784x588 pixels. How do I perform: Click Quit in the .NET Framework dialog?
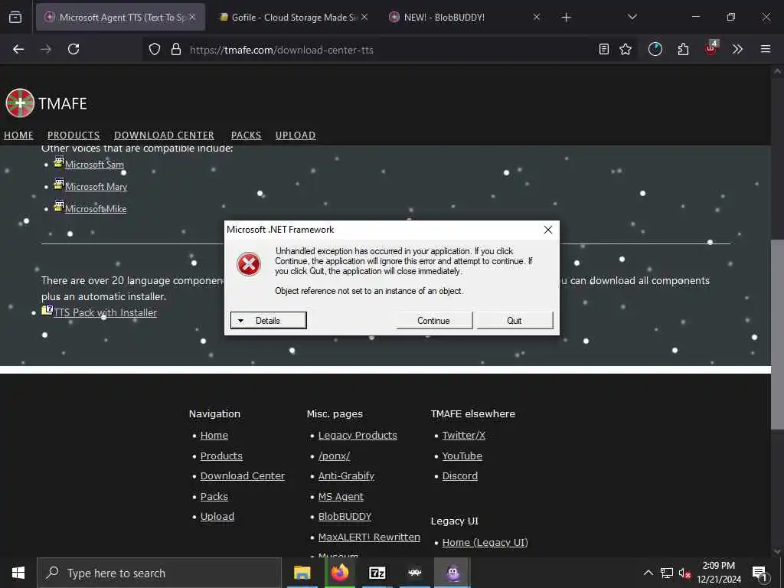514,321
